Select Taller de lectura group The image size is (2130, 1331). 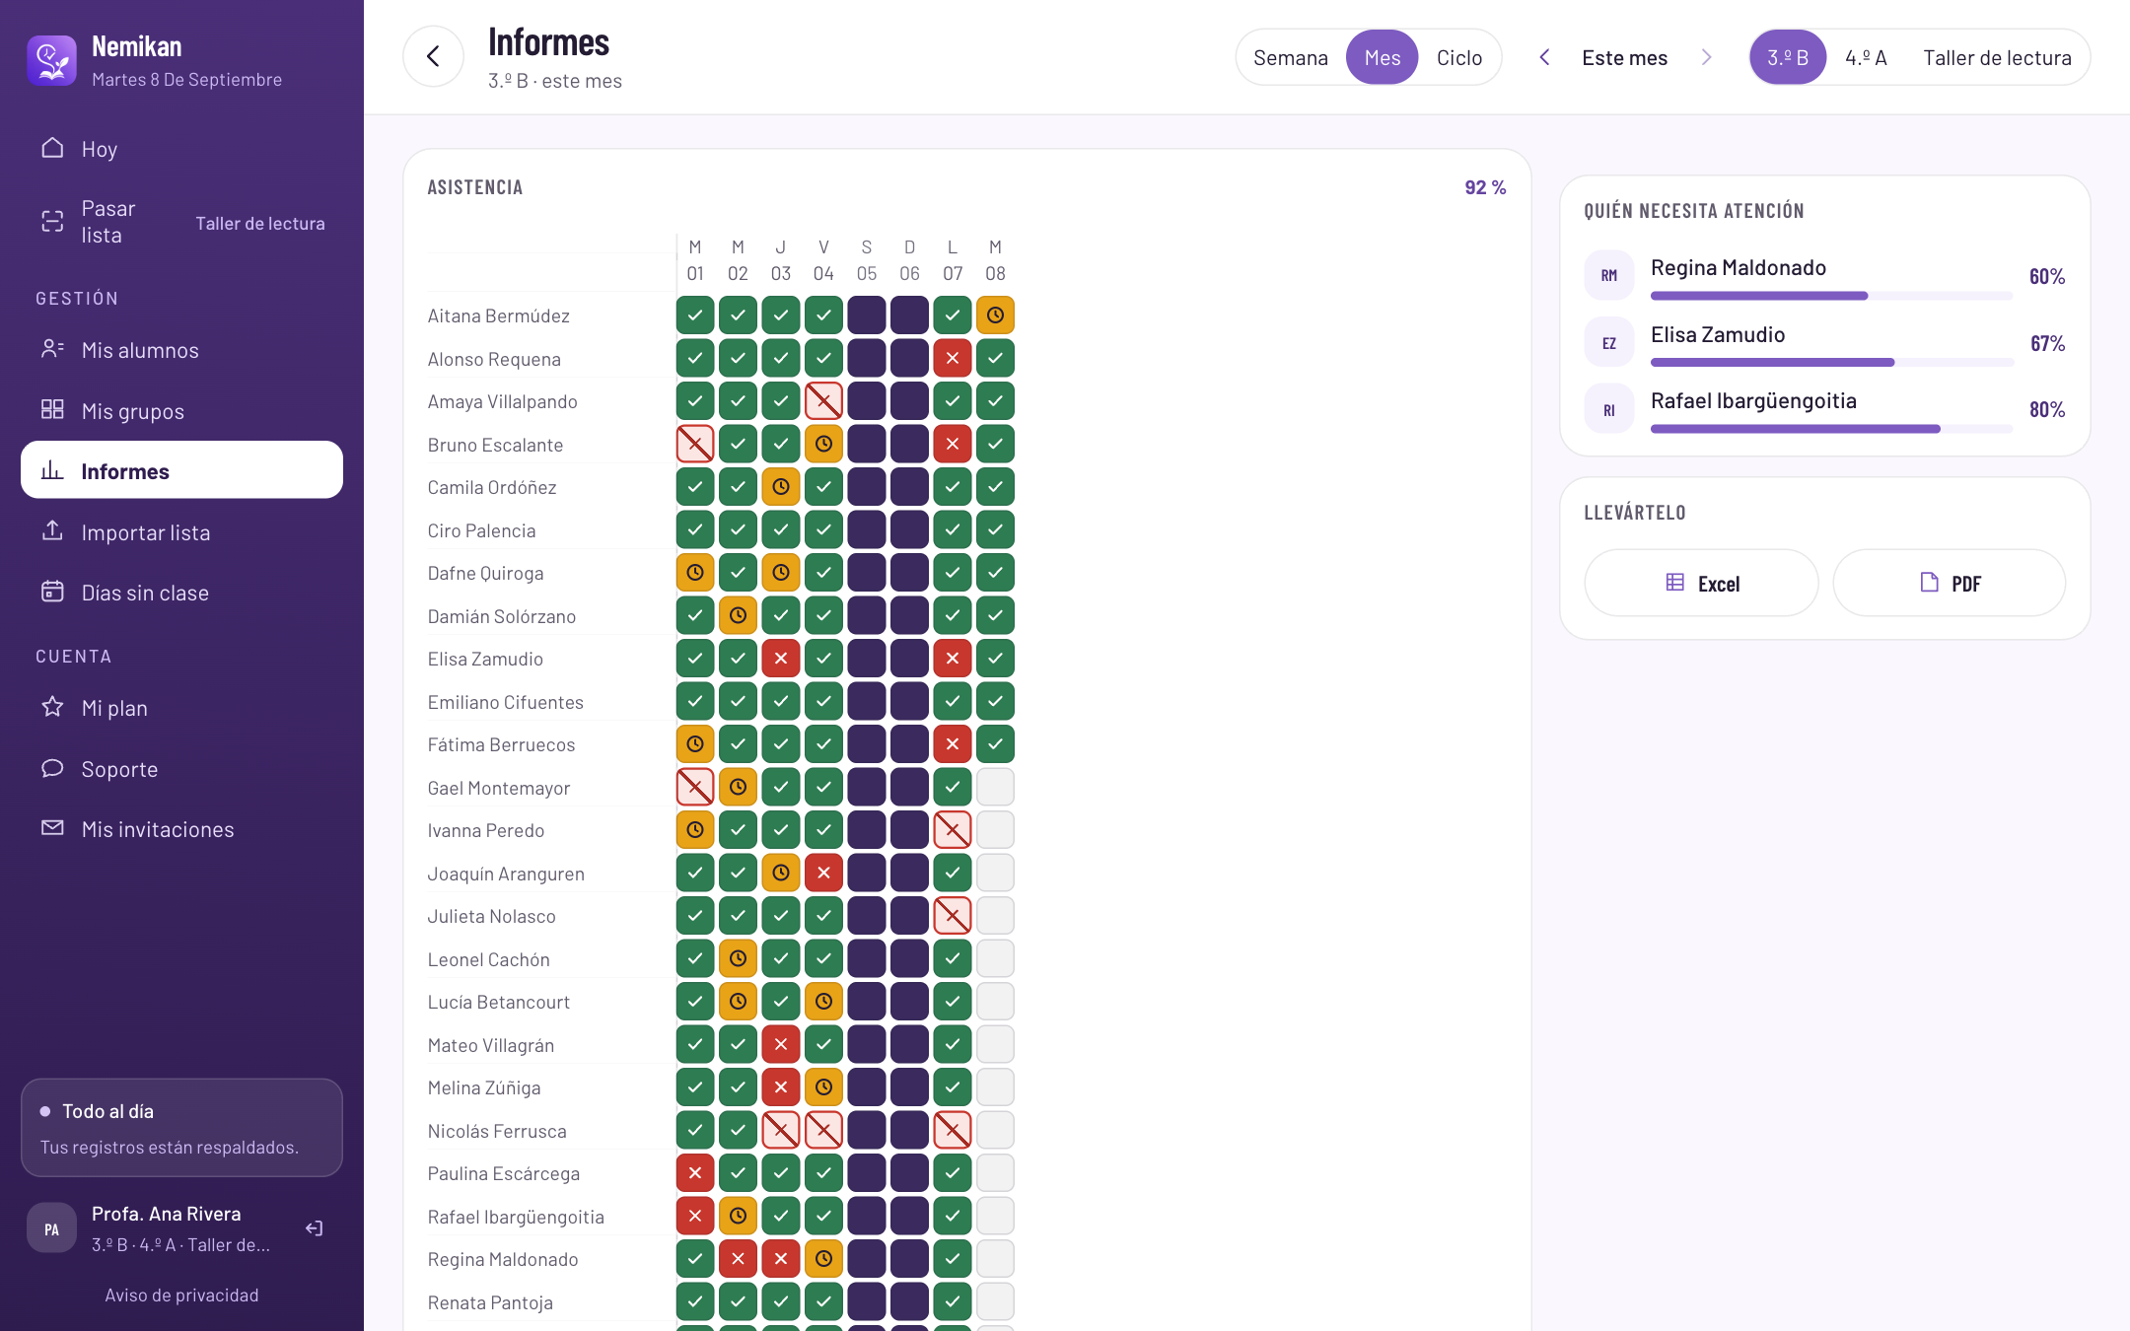(x=1997, y=57)
